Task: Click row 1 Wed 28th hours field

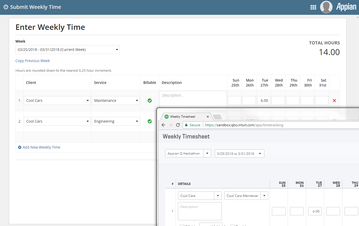Action: [x=278, y=101]
